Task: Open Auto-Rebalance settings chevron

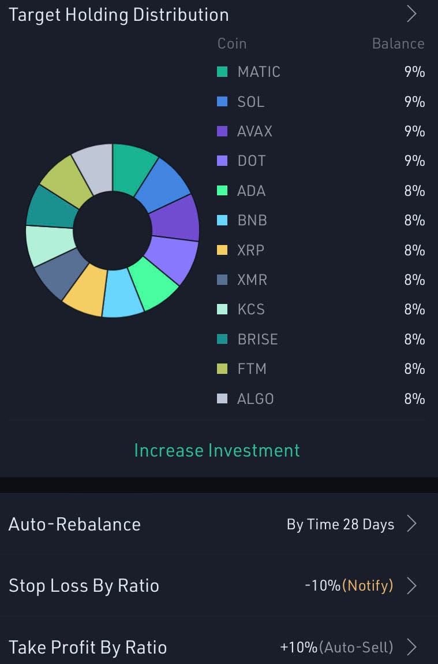Action: point(411,524)
